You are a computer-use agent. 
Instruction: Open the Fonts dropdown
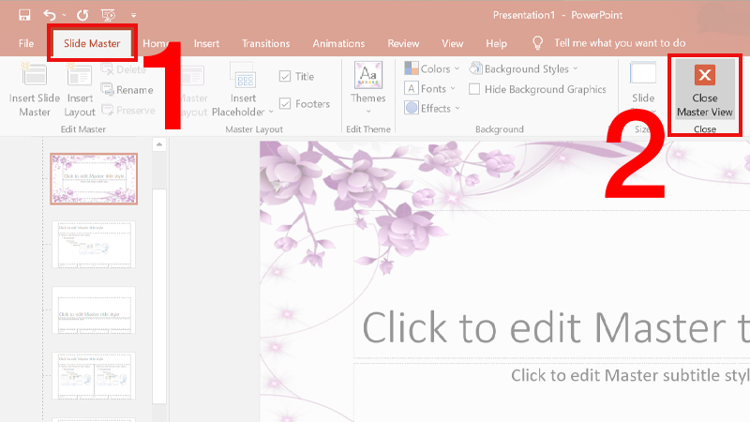tap(430, 88)
